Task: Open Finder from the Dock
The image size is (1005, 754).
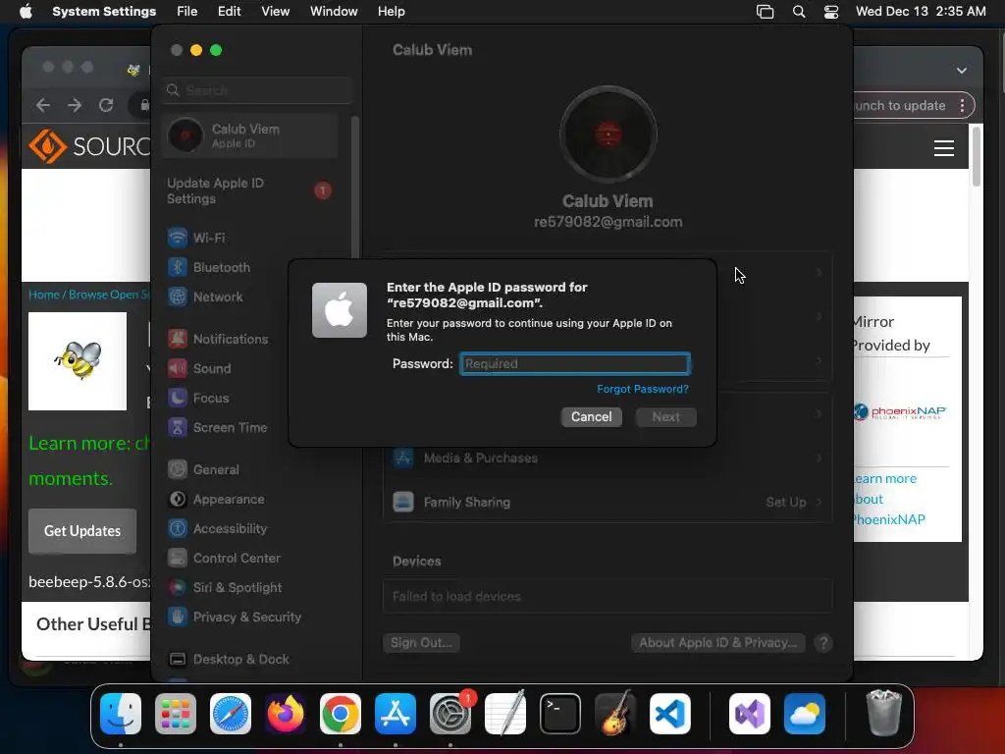Action: 121,714
